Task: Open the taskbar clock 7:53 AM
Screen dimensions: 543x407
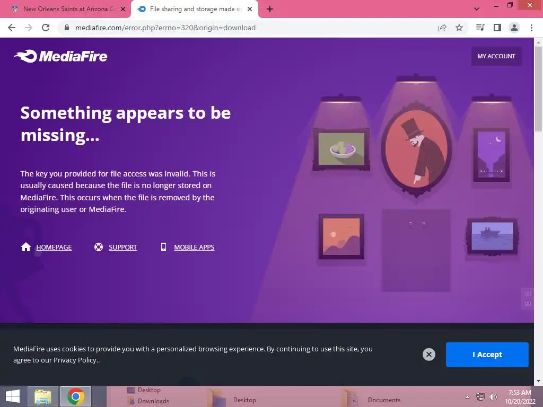Action: (520, 396)
